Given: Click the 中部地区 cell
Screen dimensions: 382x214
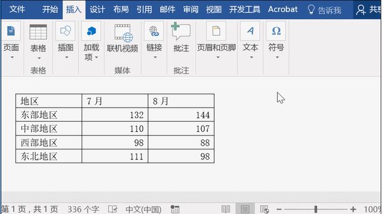Looking at the screenshot, I should (x=49, y=128).
